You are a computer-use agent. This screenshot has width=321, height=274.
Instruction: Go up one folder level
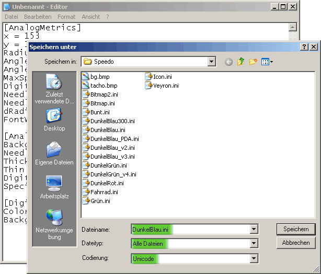pos(240,62)
